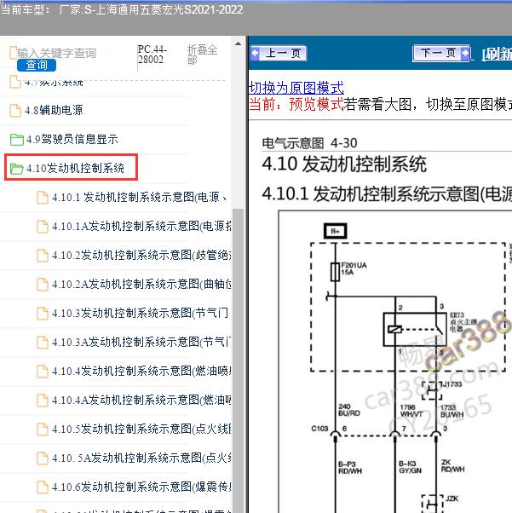Click the left arrow icon on 上一页
This screenshot has height=513, width=512.
[x=256, y=54]
